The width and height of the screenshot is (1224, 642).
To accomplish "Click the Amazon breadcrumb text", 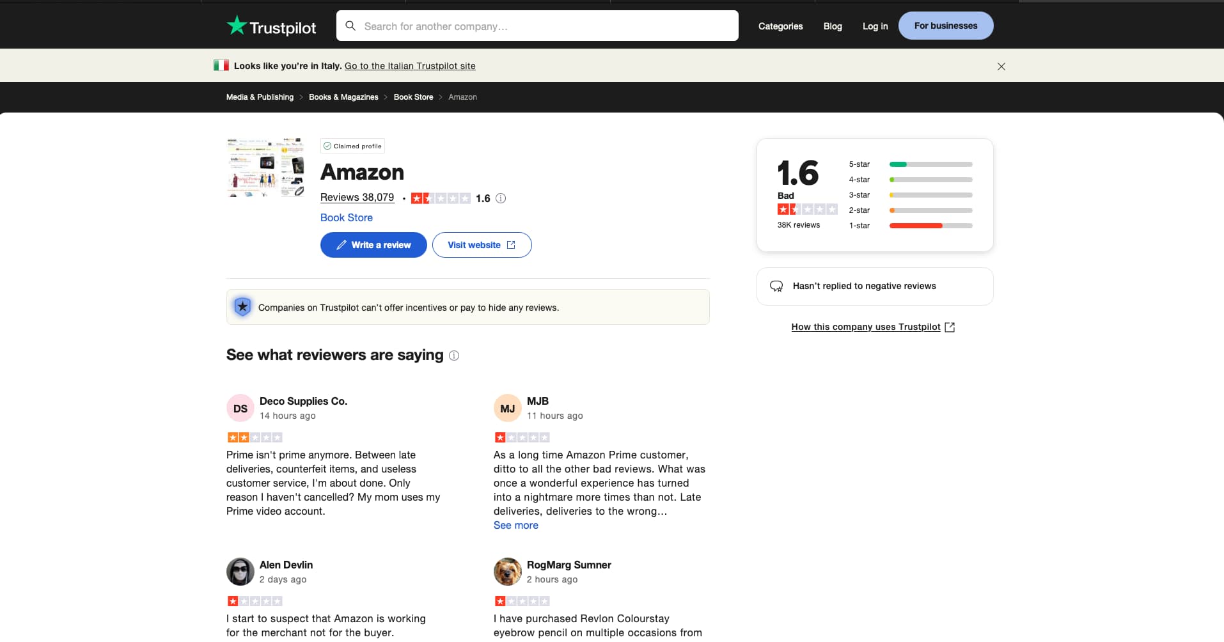I will click(x=462, y=97).
